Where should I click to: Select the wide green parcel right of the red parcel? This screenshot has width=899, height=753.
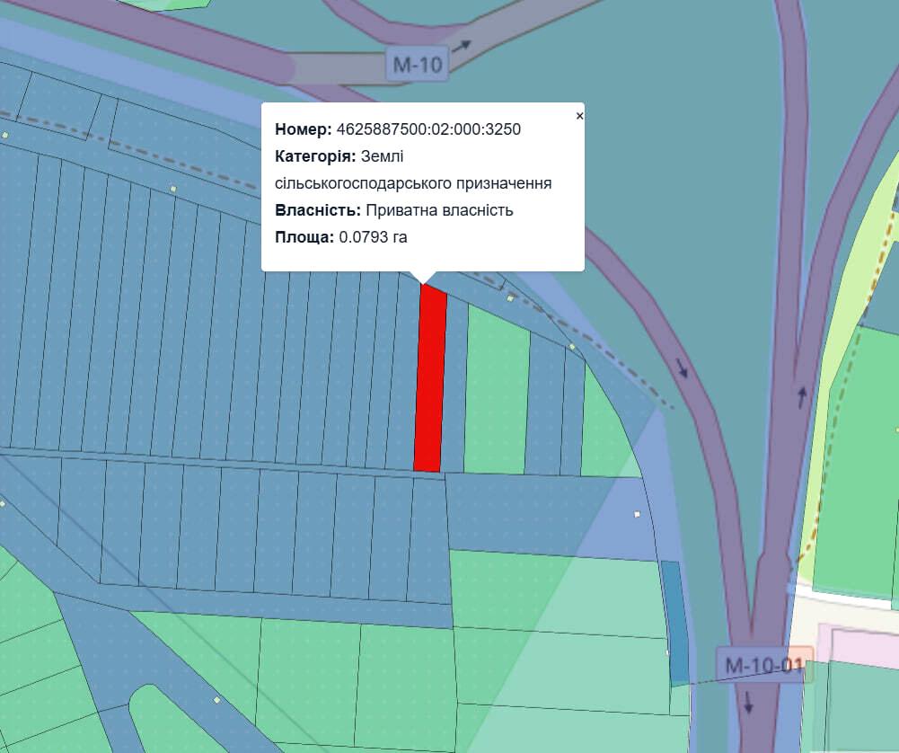point(496,391)
